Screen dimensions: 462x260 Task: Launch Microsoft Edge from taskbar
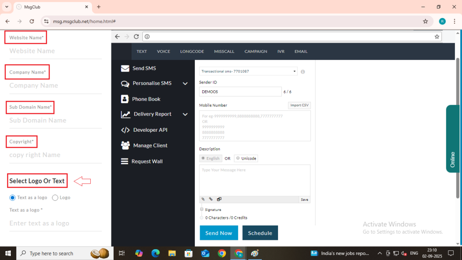coord(155,253)
